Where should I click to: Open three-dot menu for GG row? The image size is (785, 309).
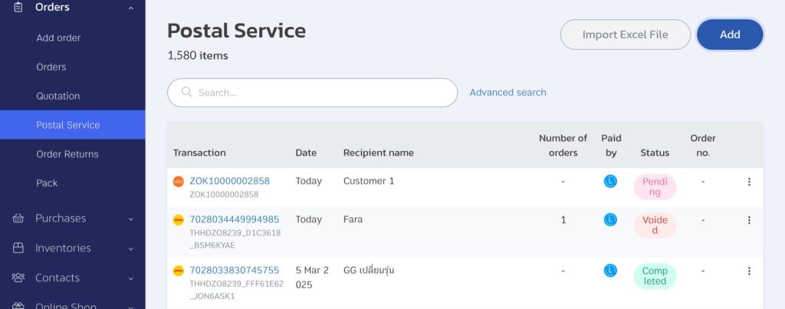click(x=749, y=271)
